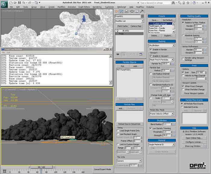The height and width of the screenshot is (174, 211).
Task: Open the Create command panel tab
Action: coord(117,11)
